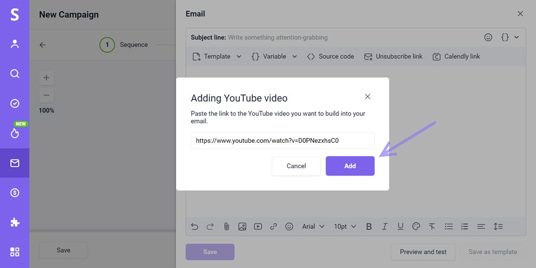Insert a YouTube video icon
Image resolution: width=536 pixels, height=268 pixels.
pyautogui.click(x=258, y=226)
